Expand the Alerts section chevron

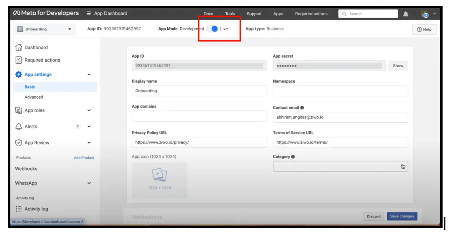89,127
